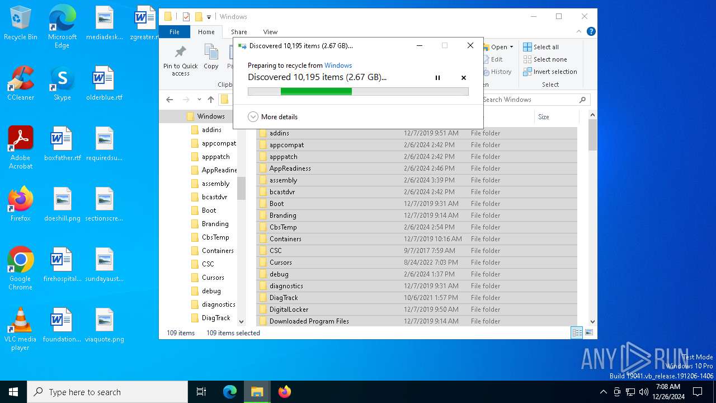Switch to Large icons view button

coord(588,332)
